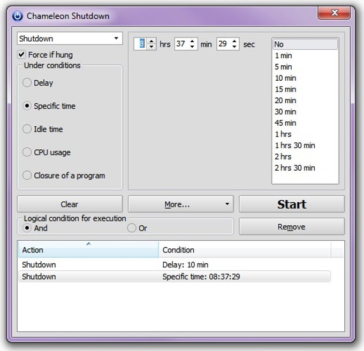Viewport: 364px width, 351px height.
Task: Pick the 2 hrs 30 min preset
Action: 305,167
